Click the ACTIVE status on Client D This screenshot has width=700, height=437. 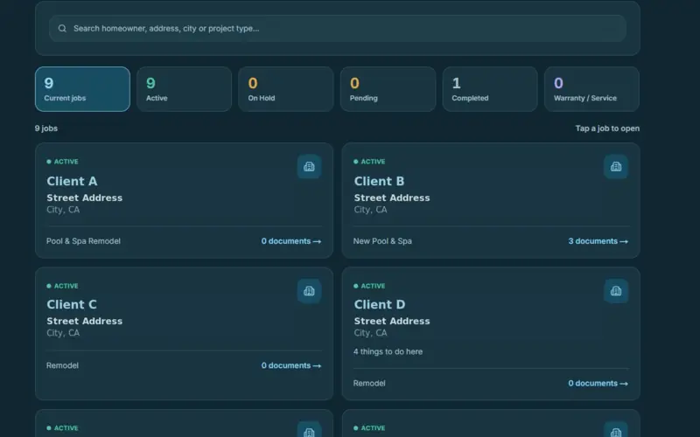(369, 287)
